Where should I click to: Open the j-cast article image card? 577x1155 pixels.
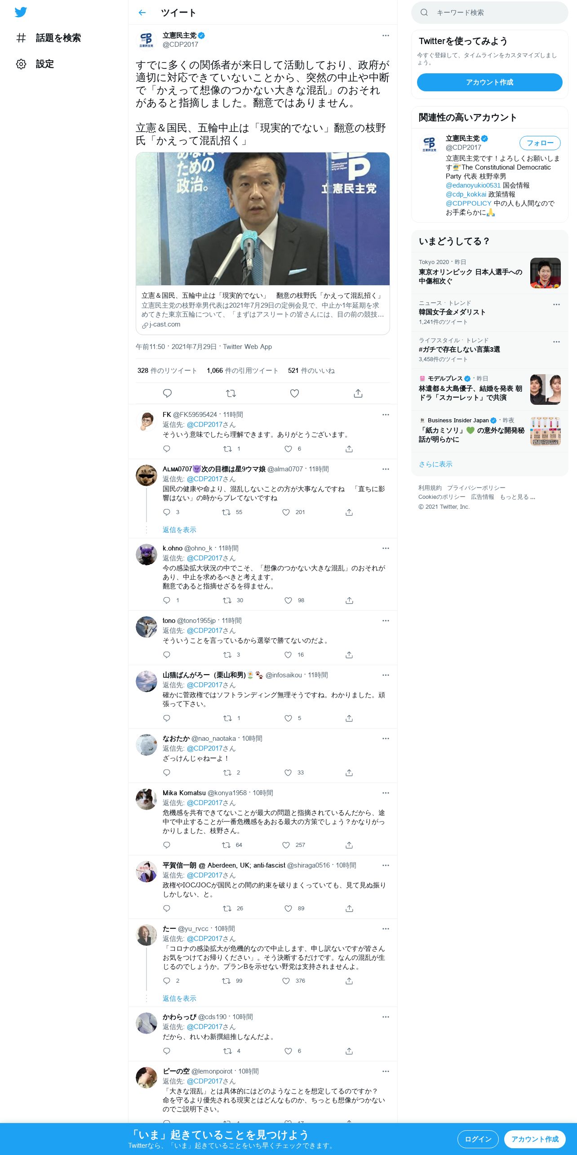262,219
